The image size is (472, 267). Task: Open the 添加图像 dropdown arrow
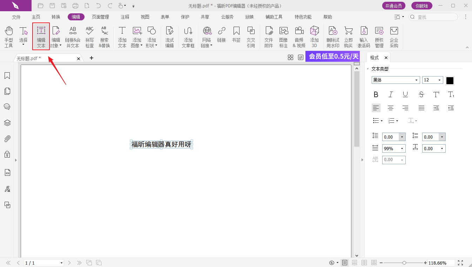142,46
